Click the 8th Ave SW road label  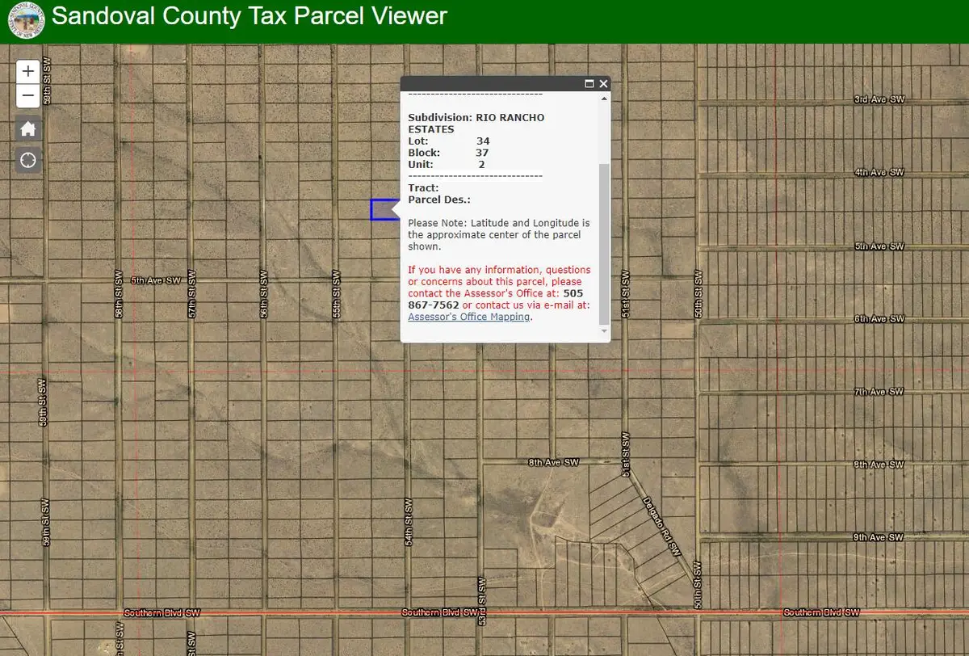click(x=554, y=463)
